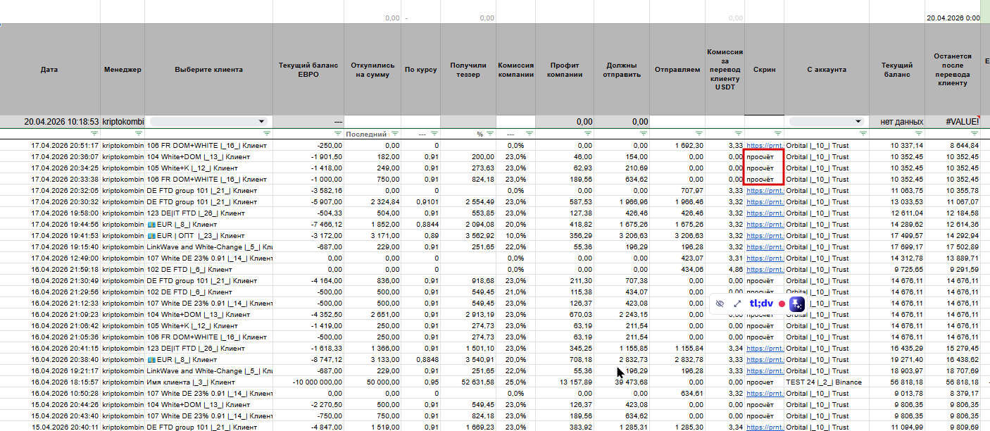Viewport: 990px width, 431px height.
Task: Click the tl;dv red record dot
Action: point(782,304)
